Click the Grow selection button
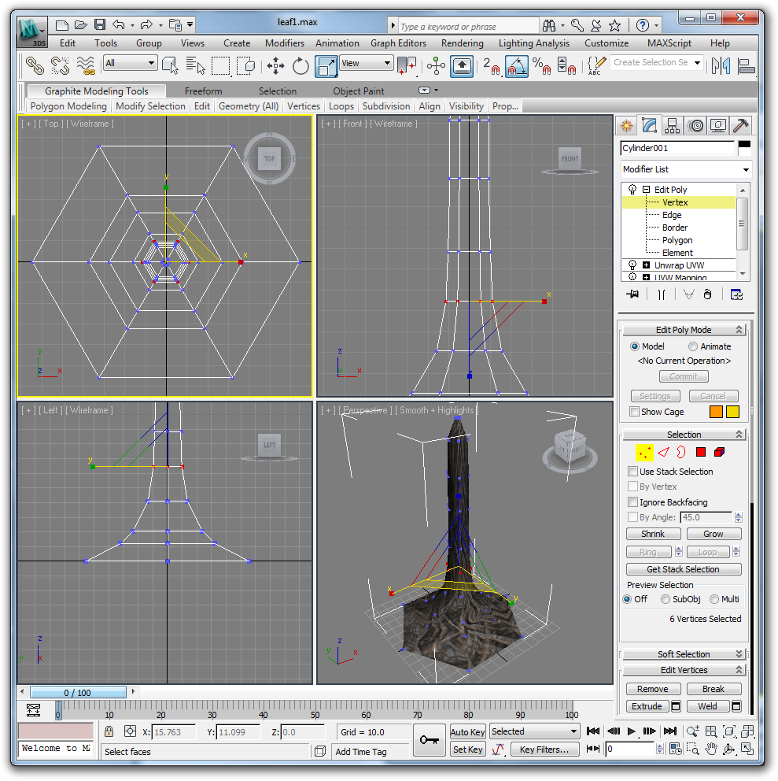The width and height of the screenshot is (778, 781). (x=713, y=534)
